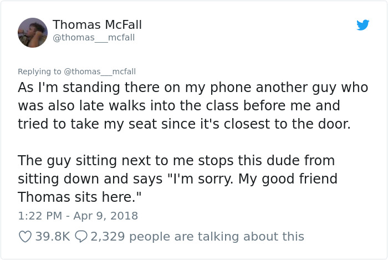Screen dimensions: 388x260
Task: Click the line "was also late walks into"
Action: point(178,105)
